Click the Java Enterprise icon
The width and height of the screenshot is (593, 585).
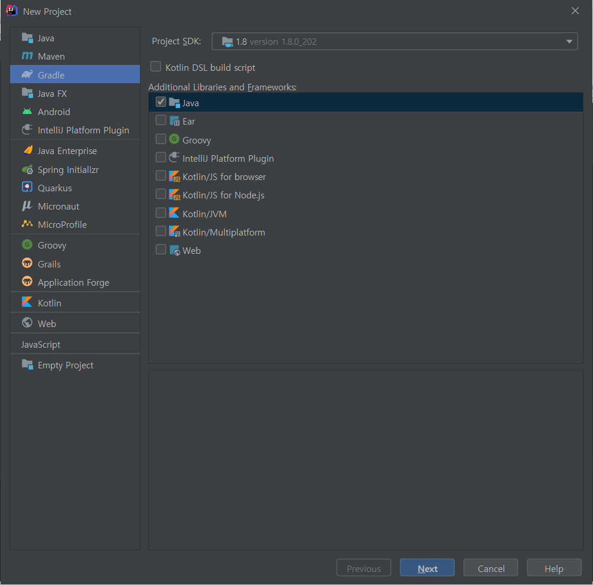(x=27, y=151)
